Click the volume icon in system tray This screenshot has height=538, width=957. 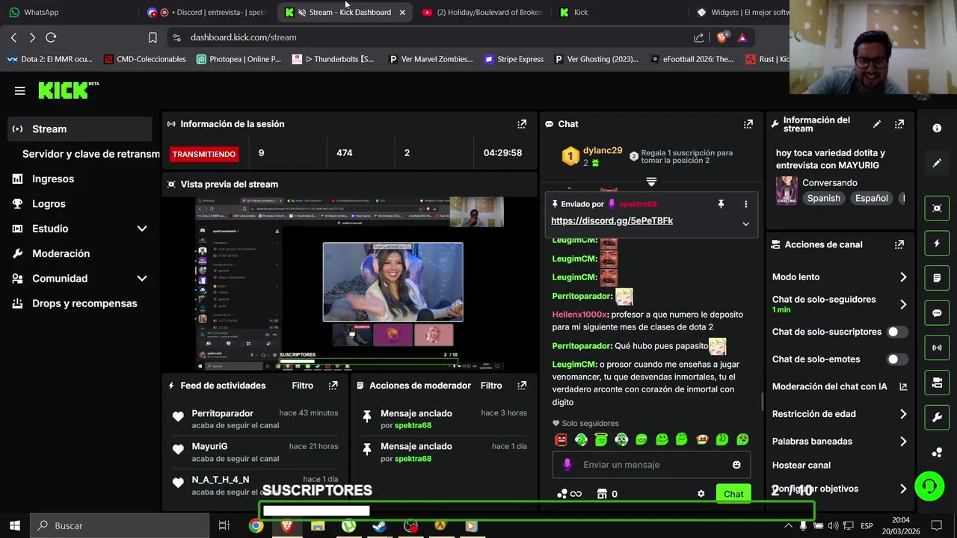coord(833,526)
